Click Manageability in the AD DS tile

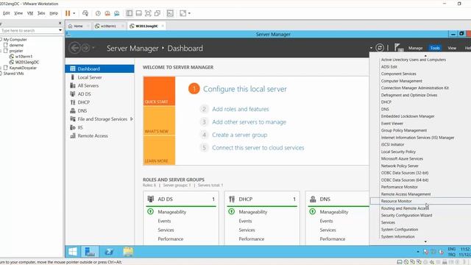[x=171, y=212]
